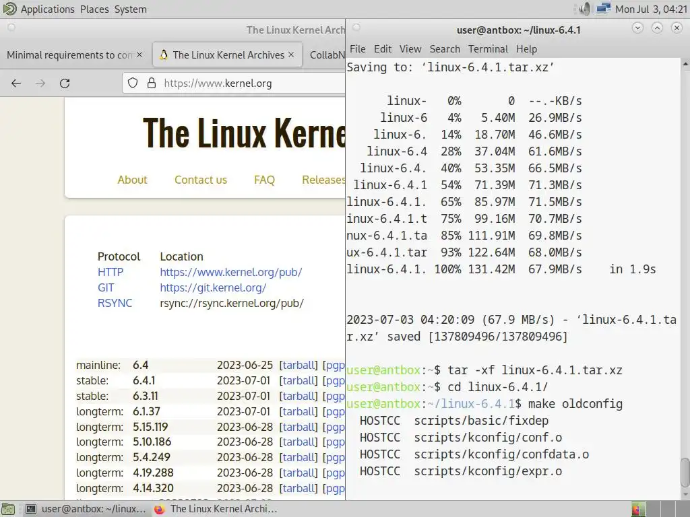Image resolution: width=690 pixels, height=517 pixels.
Task: Click the About navigation link
Action: pos(132,180)
